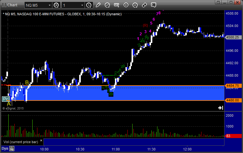Open the chart comments speech bubble icon
The height and width of the screenshot is (153, 243).
[x=154, y=5]
